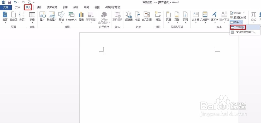Choose 对象(J)... from the dropdown menu
The height and width of the screenshot is (123, 261).
pyautogui.click(x=245, y=27)
